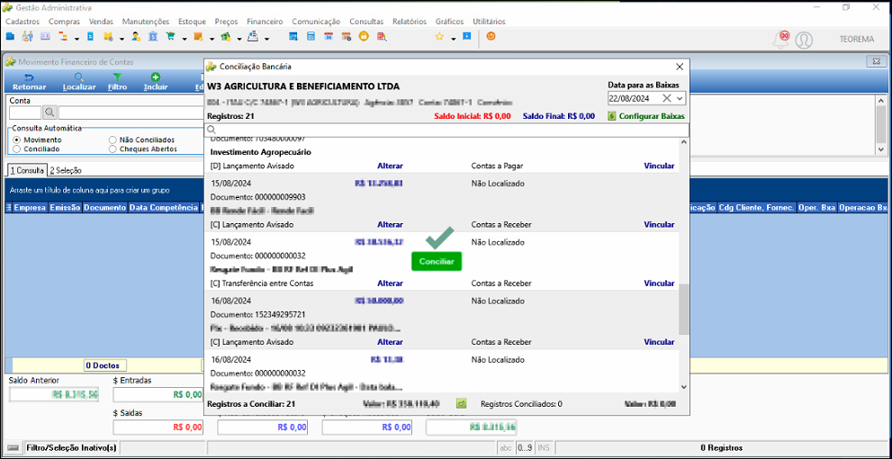Click the ID card toolbar icon
The height and width of the screenshot is (459, 892).
[45, 37]
